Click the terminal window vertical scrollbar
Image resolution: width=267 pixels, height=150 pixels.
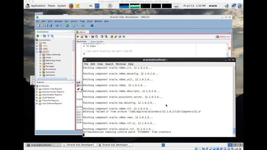pyautogui.click(x=234, y=101)
